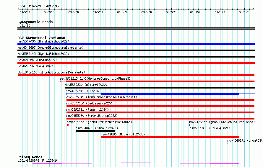
Task: Select the blue nsv5547030 variant bar
Action: (x=136, y=44)
